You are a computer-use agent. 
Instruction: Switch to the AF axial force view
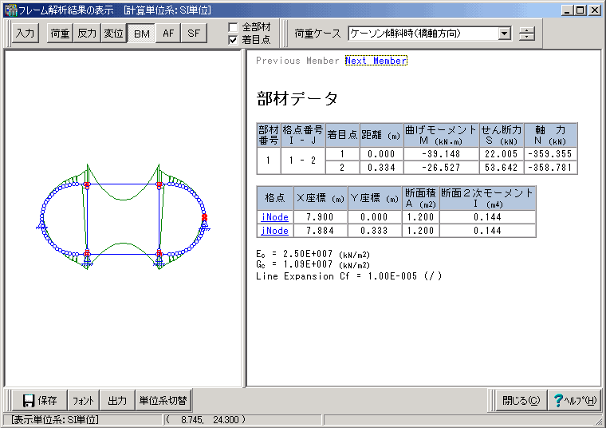(x=168, y=34)
